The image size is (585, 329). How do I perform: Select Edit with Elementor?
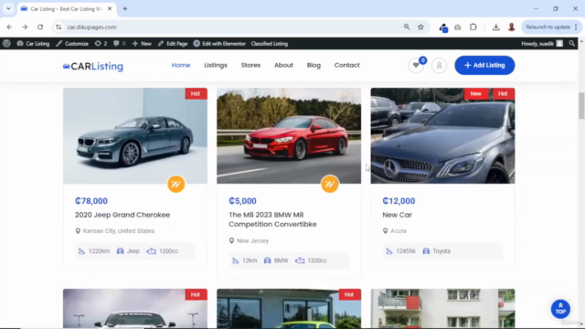[x=219, y=44]
